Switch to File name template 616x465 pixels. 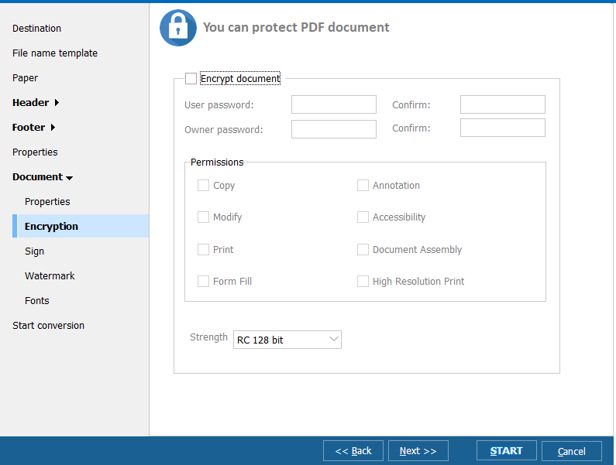point(55,53)
